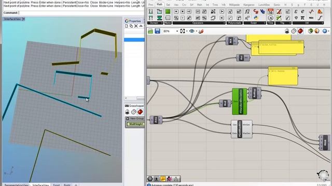This screenshot has width=332, height=186.
Task: Click the Rhino Command input field
Action: (81, 13)
